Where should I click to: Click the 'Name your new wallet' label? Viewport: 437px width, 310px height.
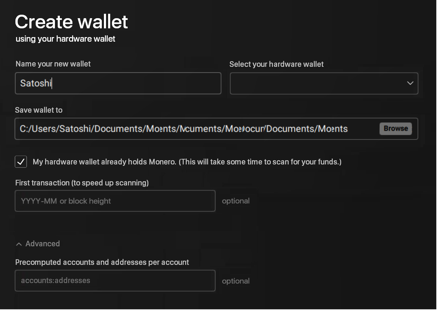pos(53,64)
